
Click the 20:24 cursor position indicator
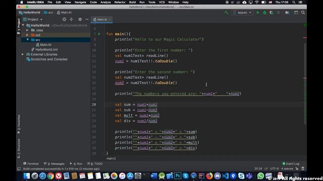258,168
